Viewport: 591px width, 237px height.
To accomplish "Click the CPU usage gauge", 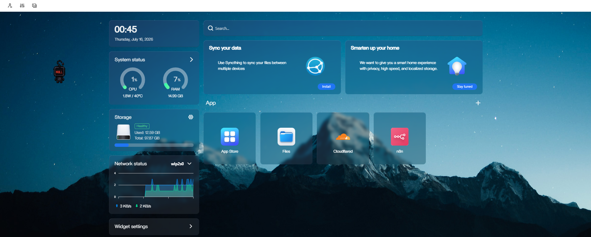I will (x=132, y=79).
